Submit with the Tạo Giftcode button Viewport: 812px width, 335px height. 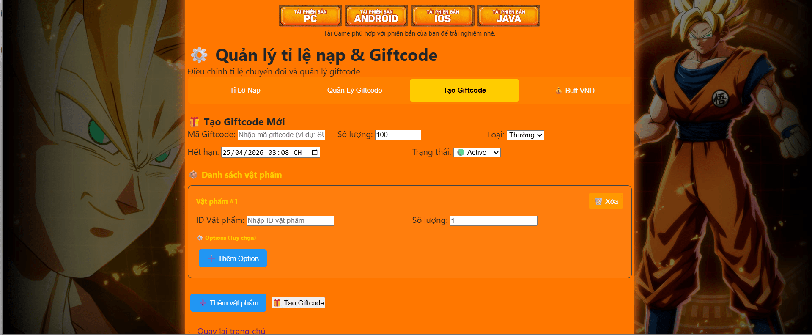pyautogui.click(x=298, y=303)
